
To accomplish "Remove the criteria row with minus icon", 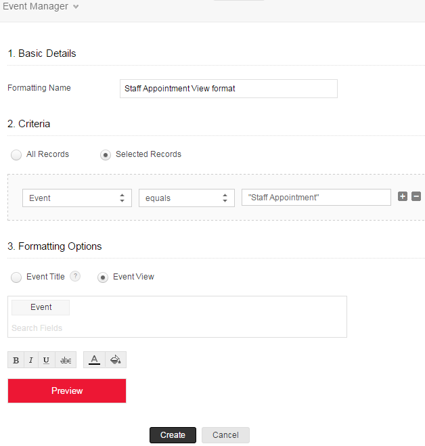I will [x=416, y=197].
